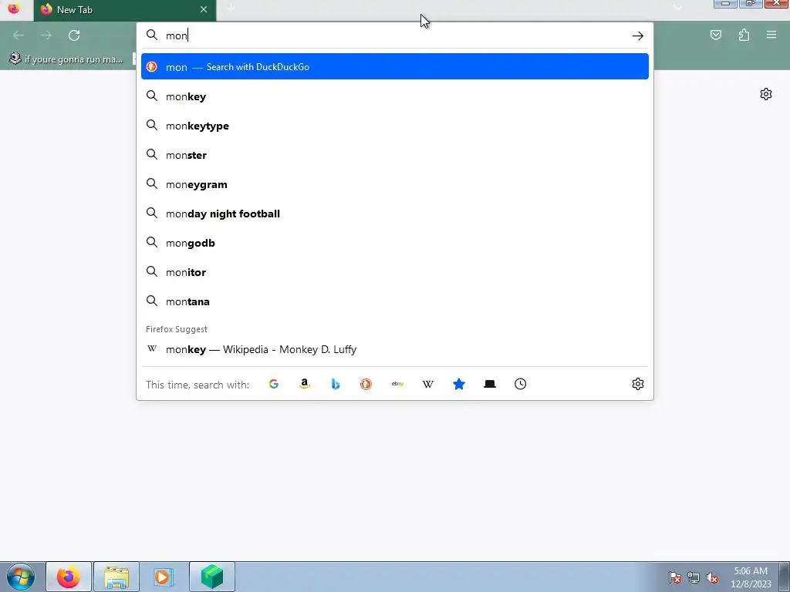Open Firefox application menu
790x592 pixels.
(x=771, y=35)
